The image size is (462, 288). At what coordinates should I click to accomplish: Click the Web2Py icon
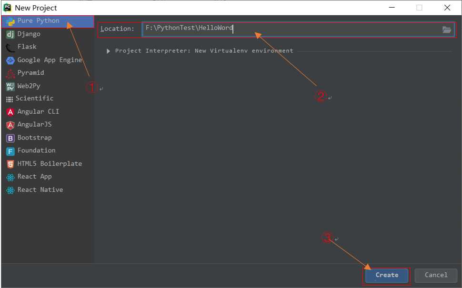(x=10, y=86)
